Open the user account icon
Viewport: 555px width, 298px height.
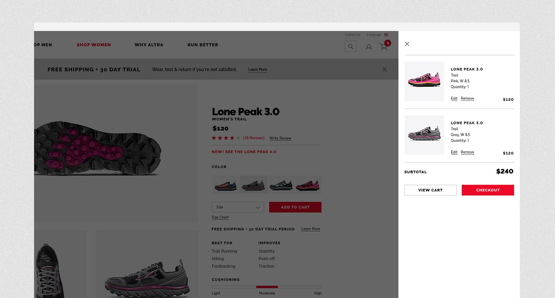(x=369, y=47)
